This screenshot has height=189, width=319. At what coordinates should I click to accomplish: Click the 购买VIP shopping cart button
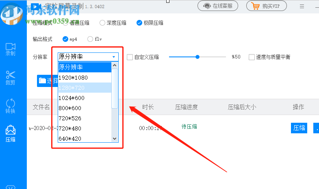tap(267, 6)
